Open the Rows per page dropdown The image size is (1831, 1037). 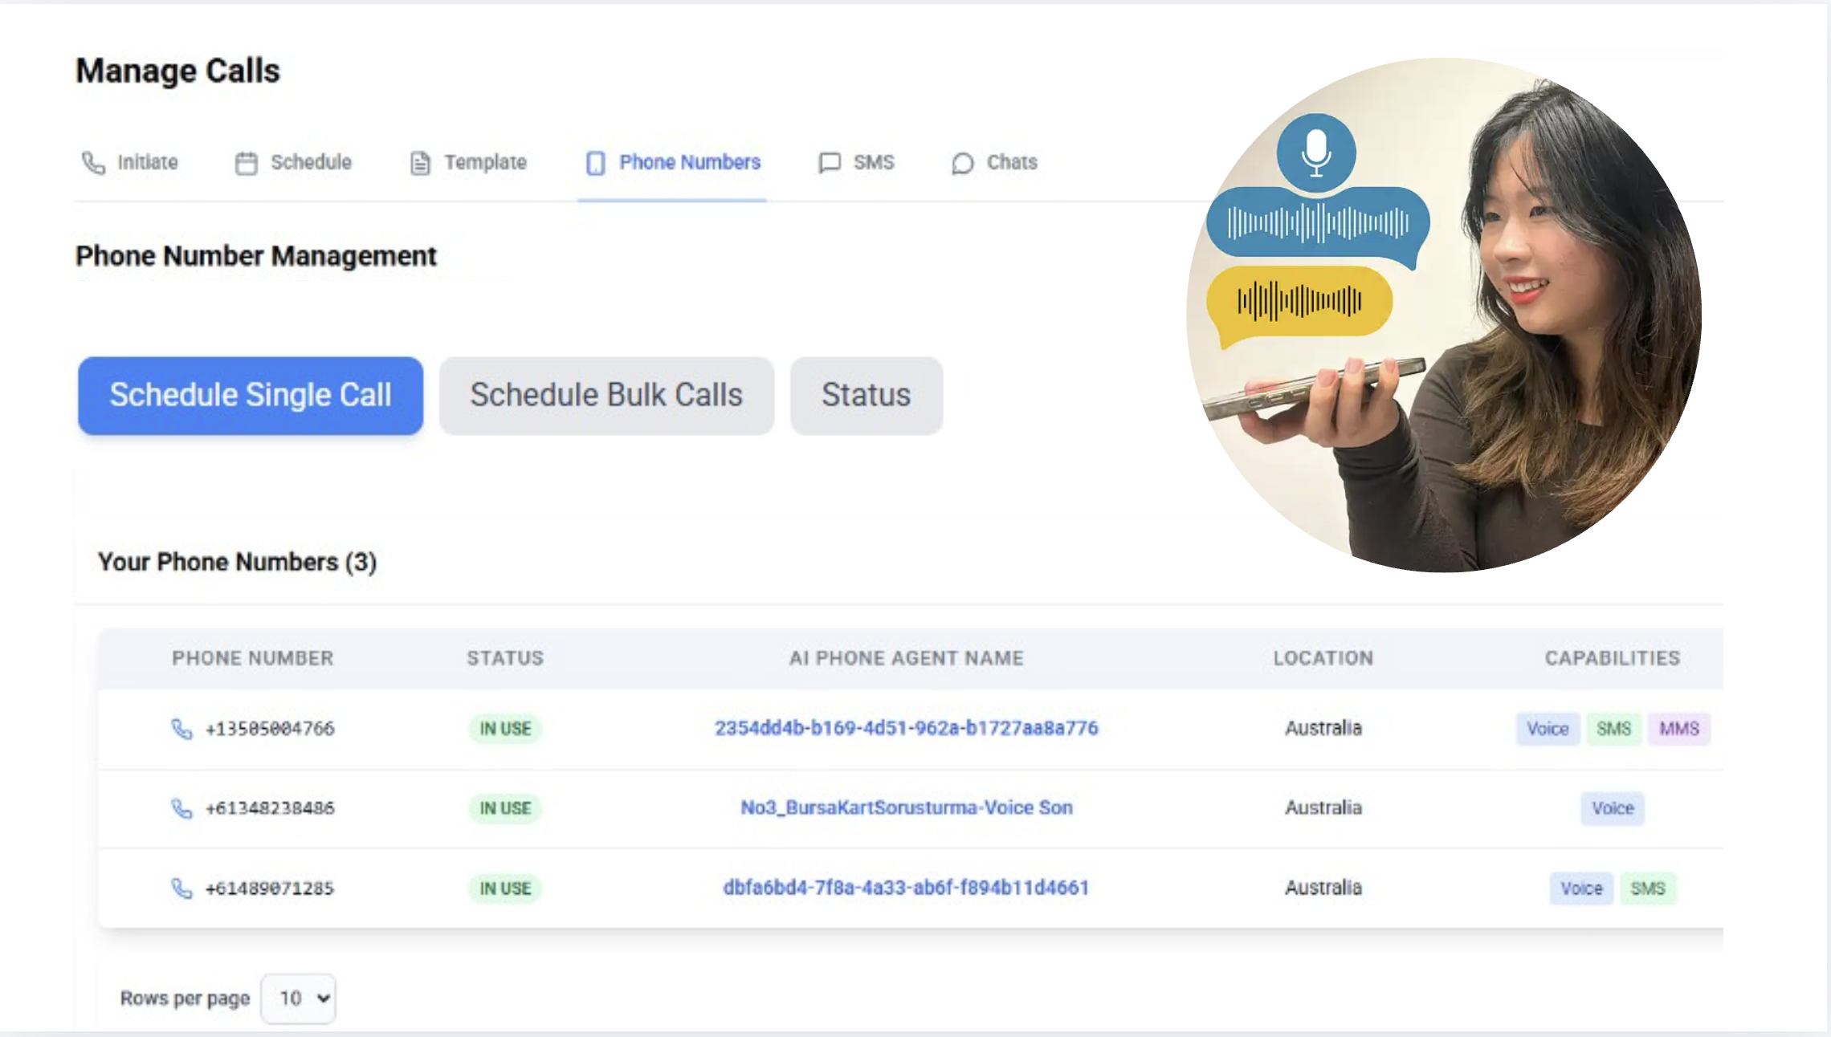point(299,998)
